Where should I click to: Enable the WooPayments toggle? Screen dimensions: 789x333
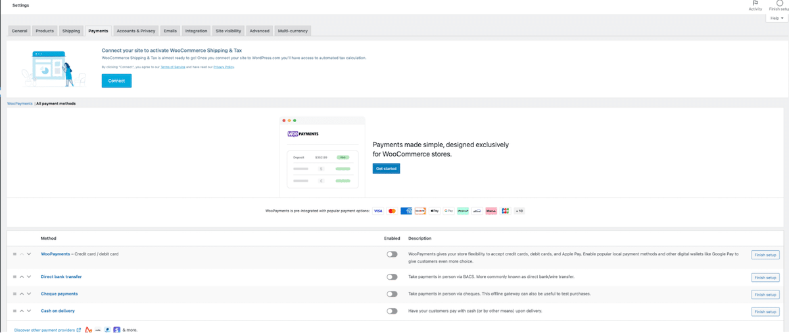392,254
